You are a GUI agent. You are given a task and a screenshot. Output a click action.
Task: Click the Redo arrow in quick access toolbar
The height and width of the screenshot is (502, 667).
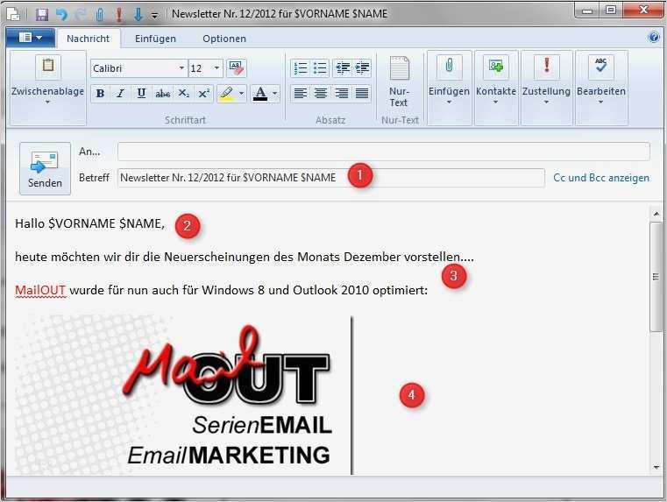(x=81, y=14)
